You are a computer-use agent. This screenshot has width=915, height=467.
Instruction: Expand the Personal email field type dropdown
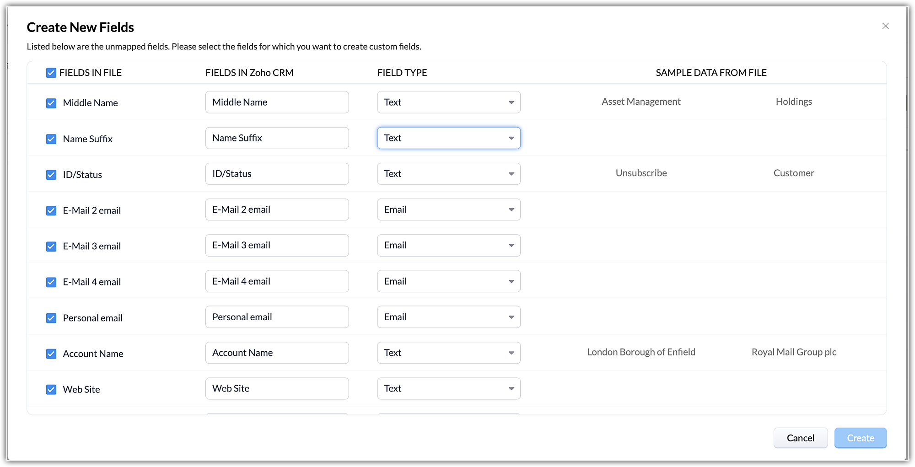coord(448,317)
